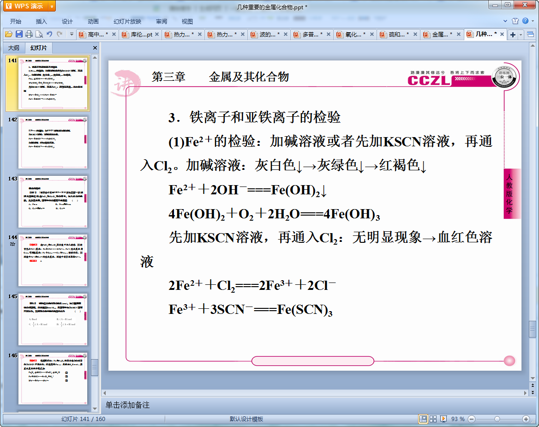Close the active 几种... document tab

point(502,34)
